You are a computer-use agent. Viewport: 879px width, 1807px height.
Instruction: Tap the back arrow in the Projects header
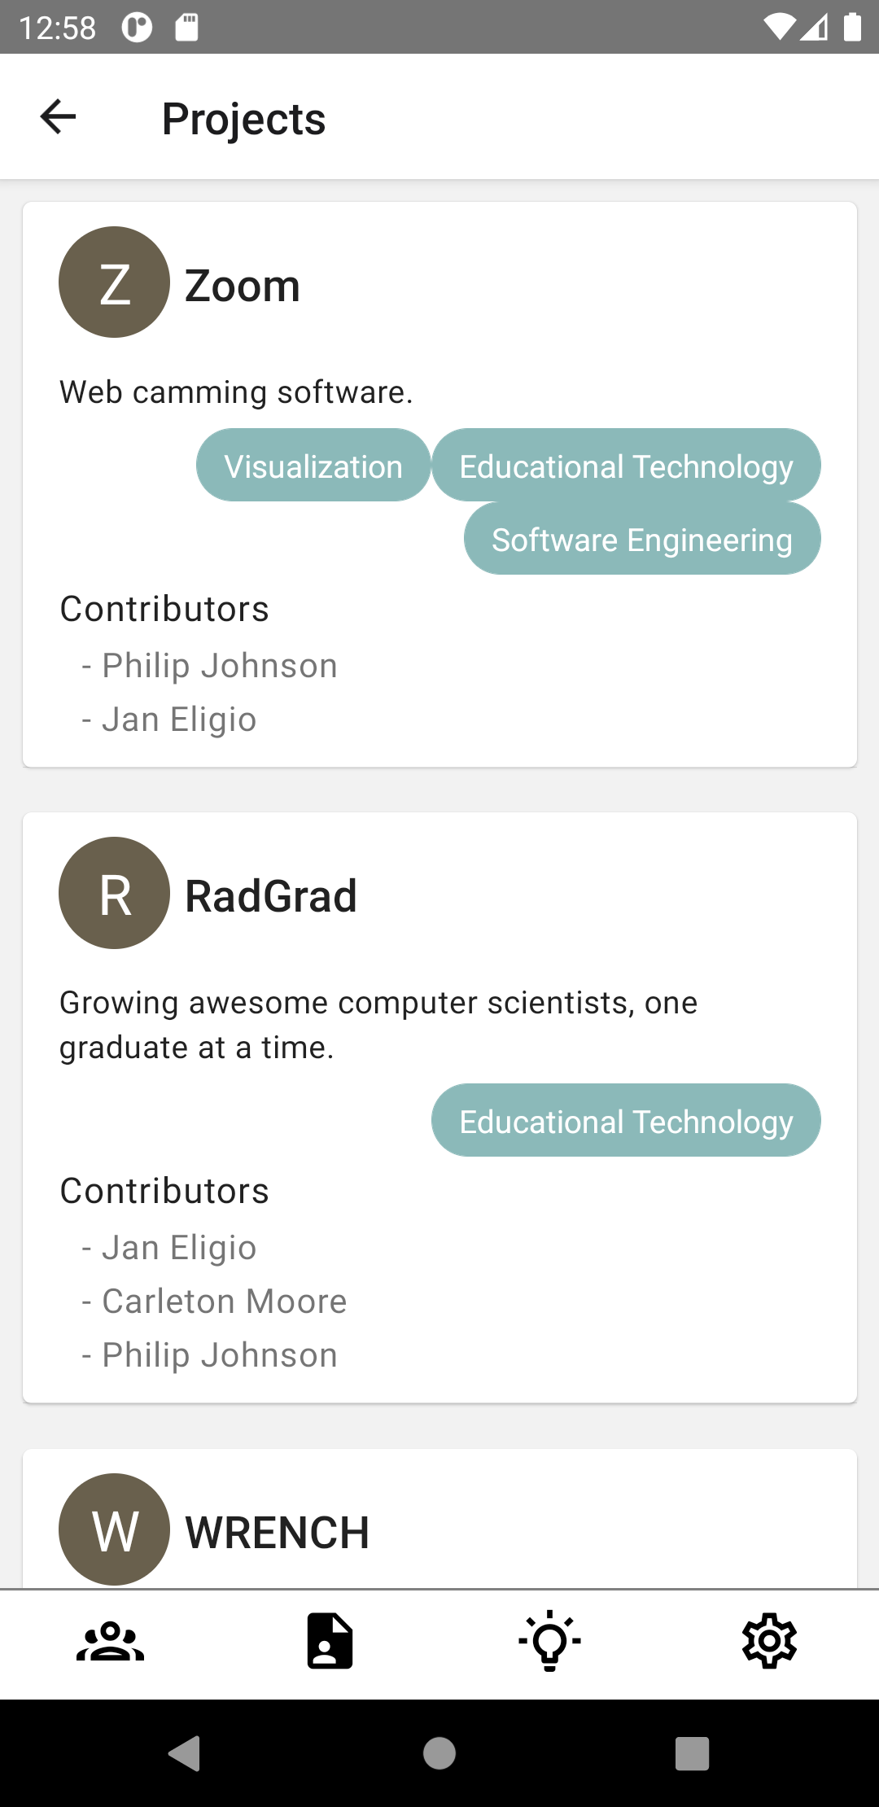(x=58, y=117)
